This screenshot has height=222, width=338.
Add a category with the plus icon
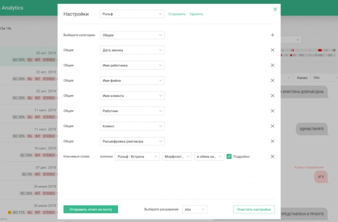[x=273, y=35]
